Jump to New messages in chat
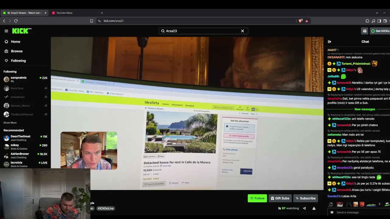The width and height of the screenshot is (390, 219). point(365,109)
